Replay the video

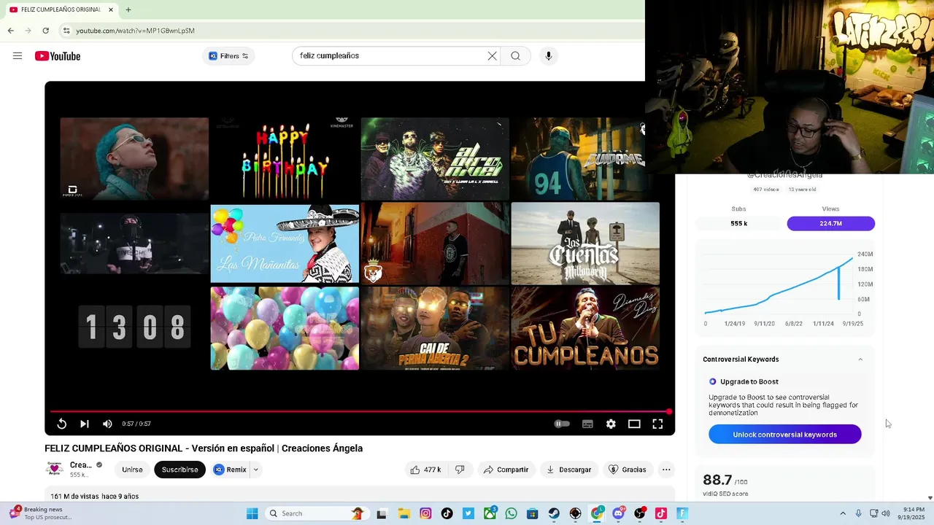62,424
